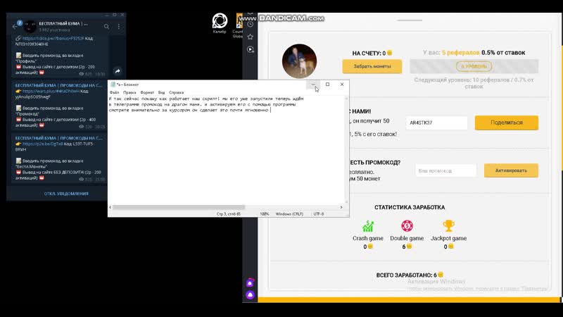Open the Crash game statistics icon

(367, 226)
